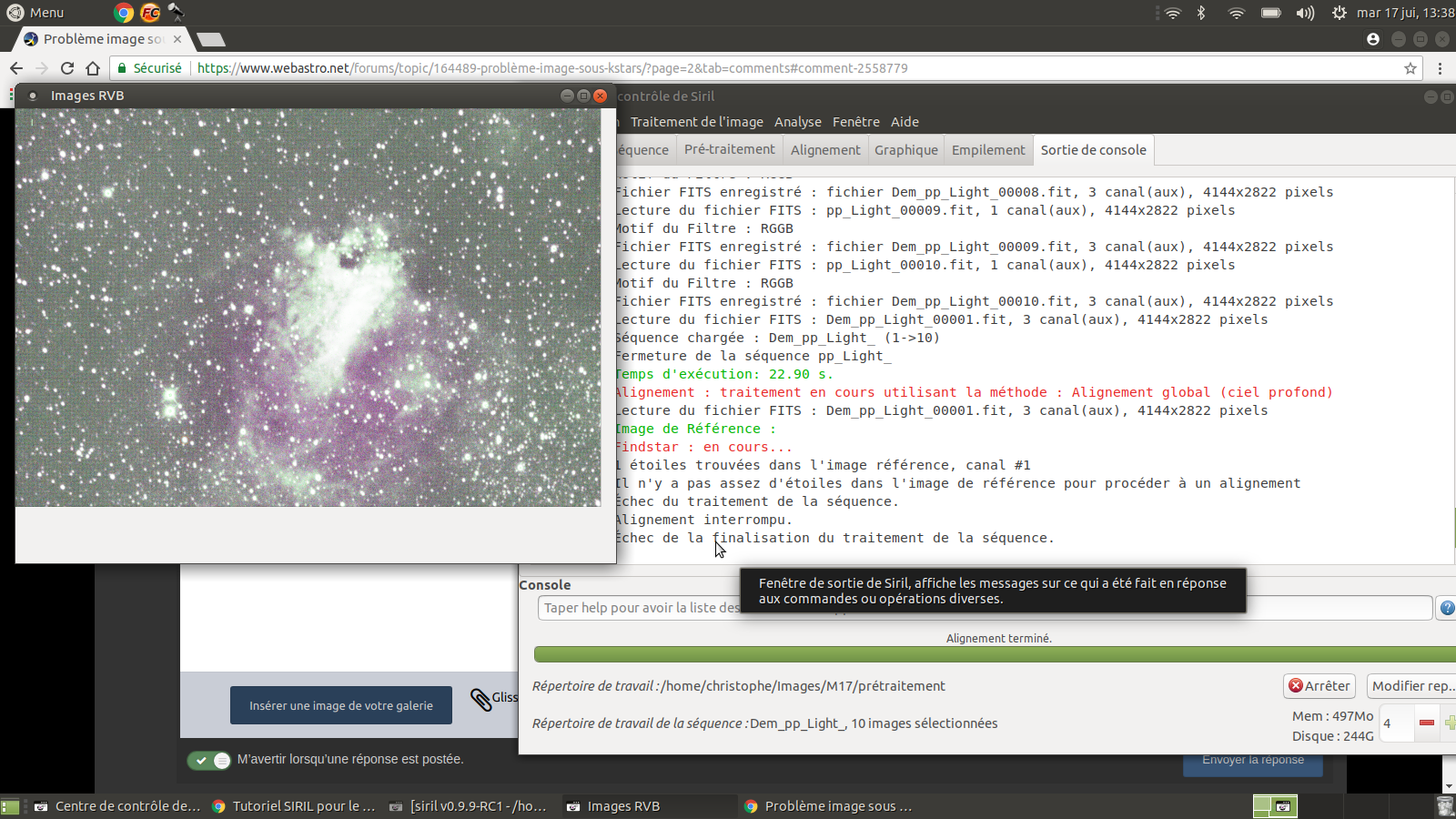This screenshot has height=819, width=1456.
Task: Bookmark this page with the star
Action: (1410, 68)
